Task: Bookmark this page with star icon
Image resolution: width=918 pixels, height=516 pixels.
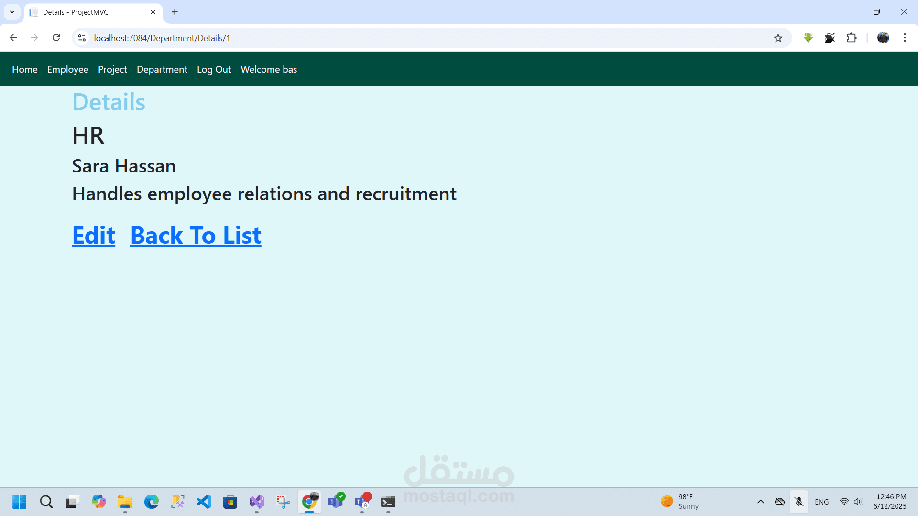Action: click(778, 38)
